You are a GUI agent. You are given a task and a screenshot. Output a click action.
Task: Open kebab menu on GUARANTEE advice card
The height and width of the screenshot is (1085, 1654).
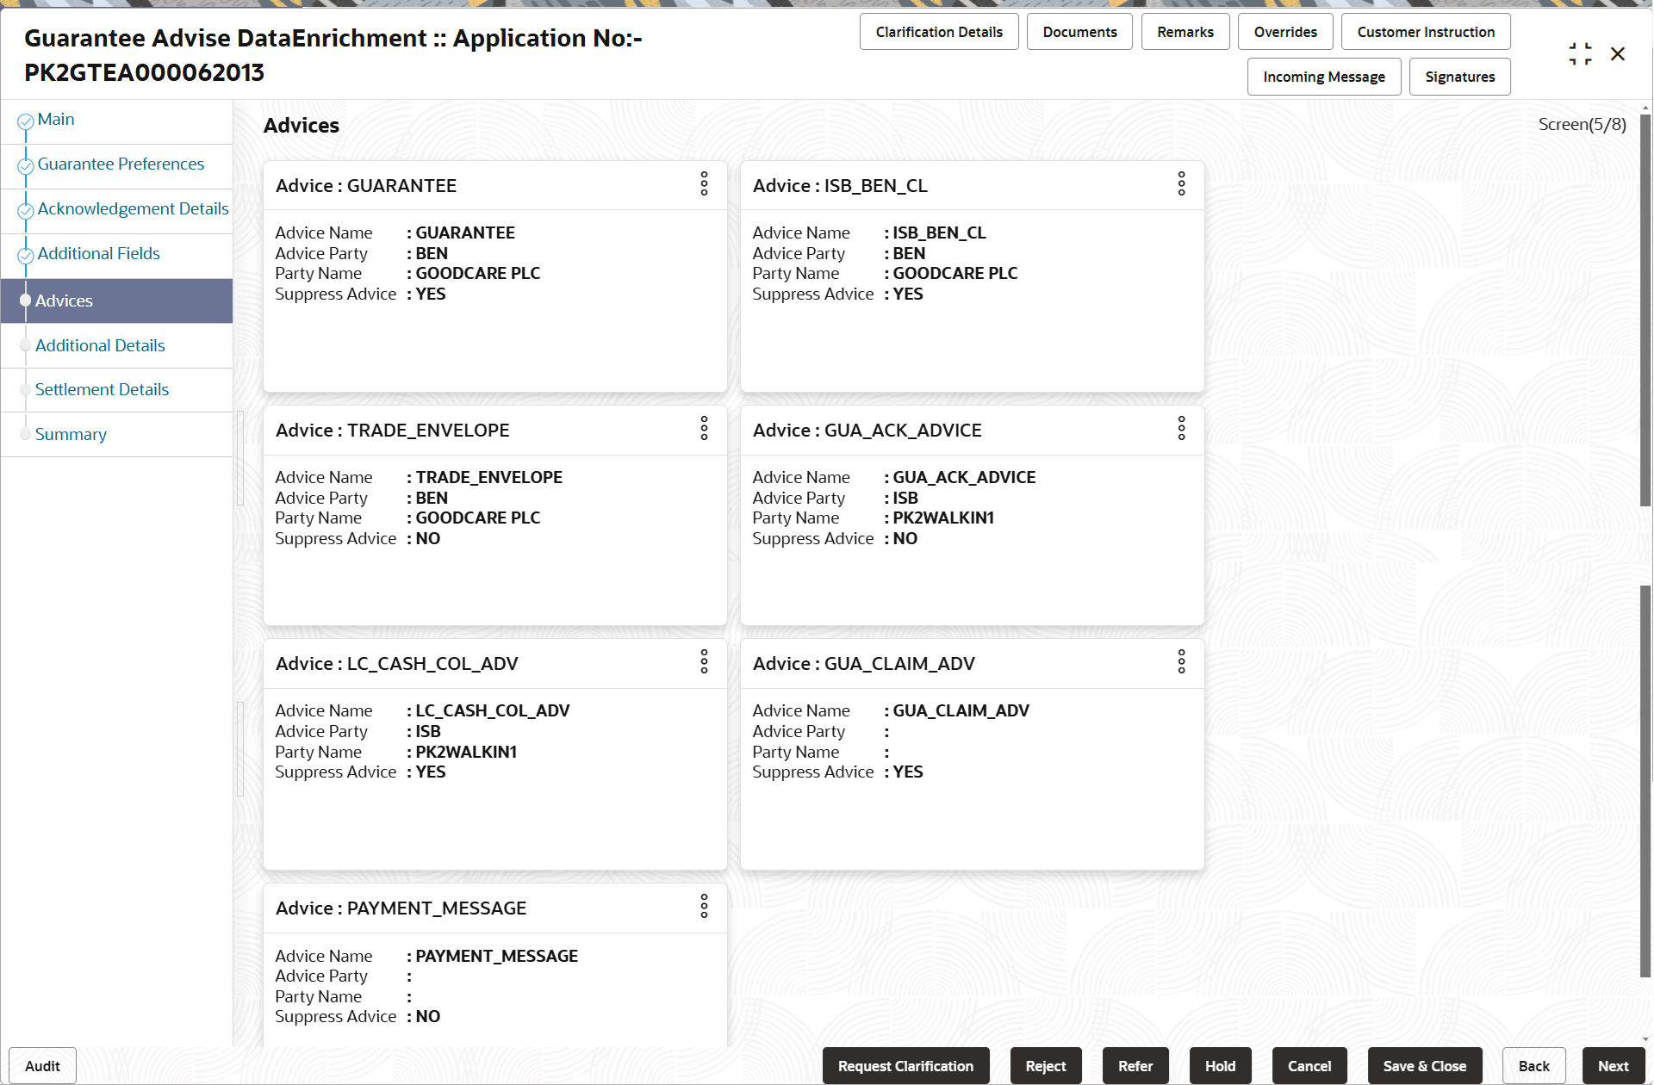(704, 183)
